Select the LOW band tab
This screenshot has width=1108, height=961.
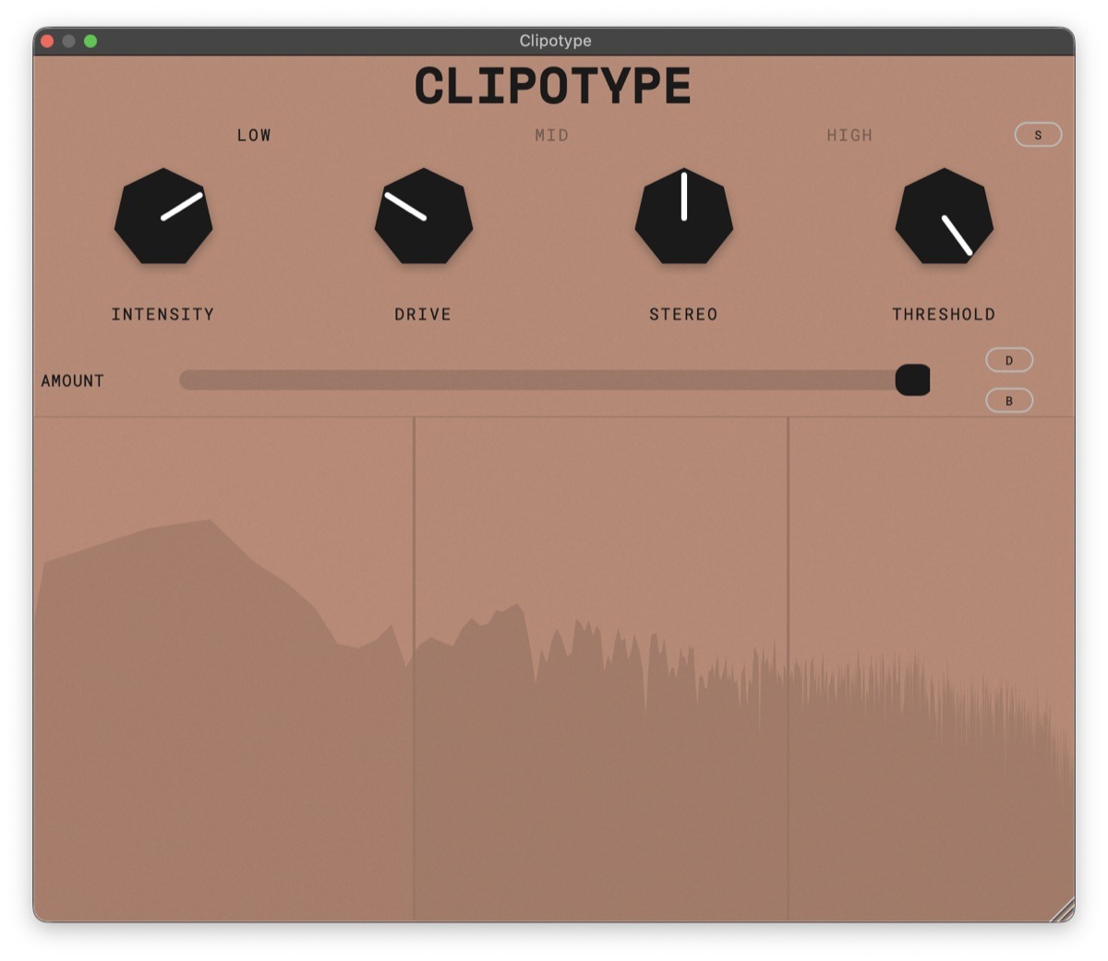254,135
